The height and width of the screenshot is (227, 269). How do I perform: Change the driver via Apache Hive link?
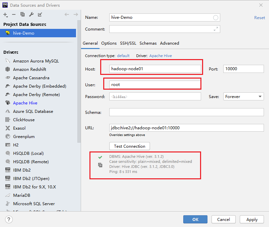click(x=161, y=56)
